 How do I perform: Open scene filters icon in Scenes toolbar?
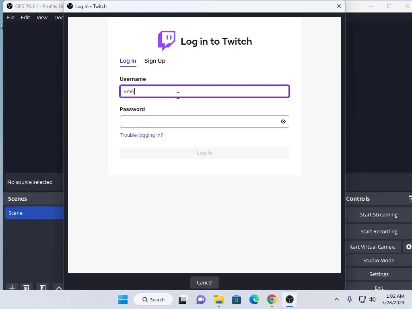point(43,287)
